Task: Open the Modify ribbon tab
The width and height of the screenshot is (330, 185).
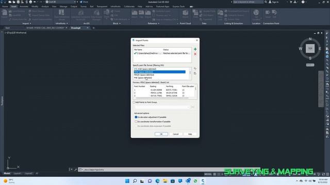Action: pyautogui.click(x=35, y=7)
